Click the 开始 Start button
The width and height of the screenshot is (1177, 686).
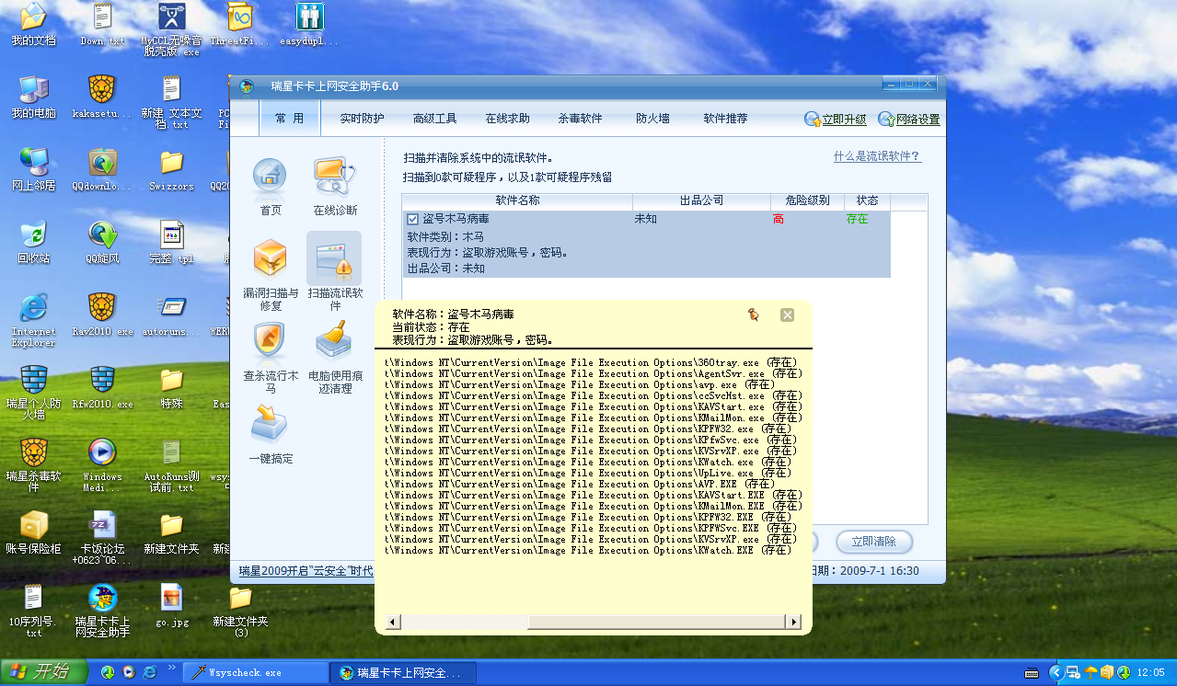[42, 672]
